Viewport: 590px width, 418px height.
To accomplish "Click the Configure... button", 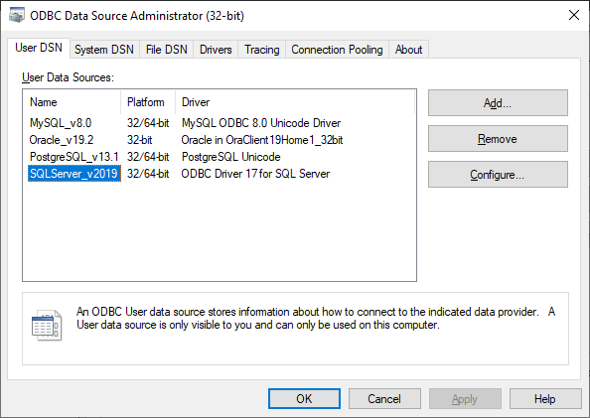I will (x=498, y=175).
